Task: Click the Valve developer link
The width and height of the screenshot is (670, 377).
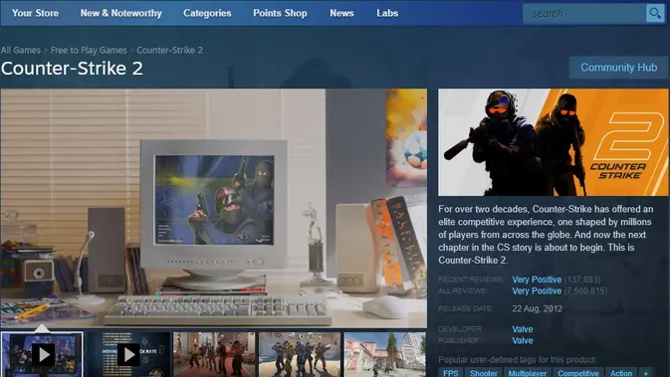Action: pyautogui.click(x=522, y=329)
